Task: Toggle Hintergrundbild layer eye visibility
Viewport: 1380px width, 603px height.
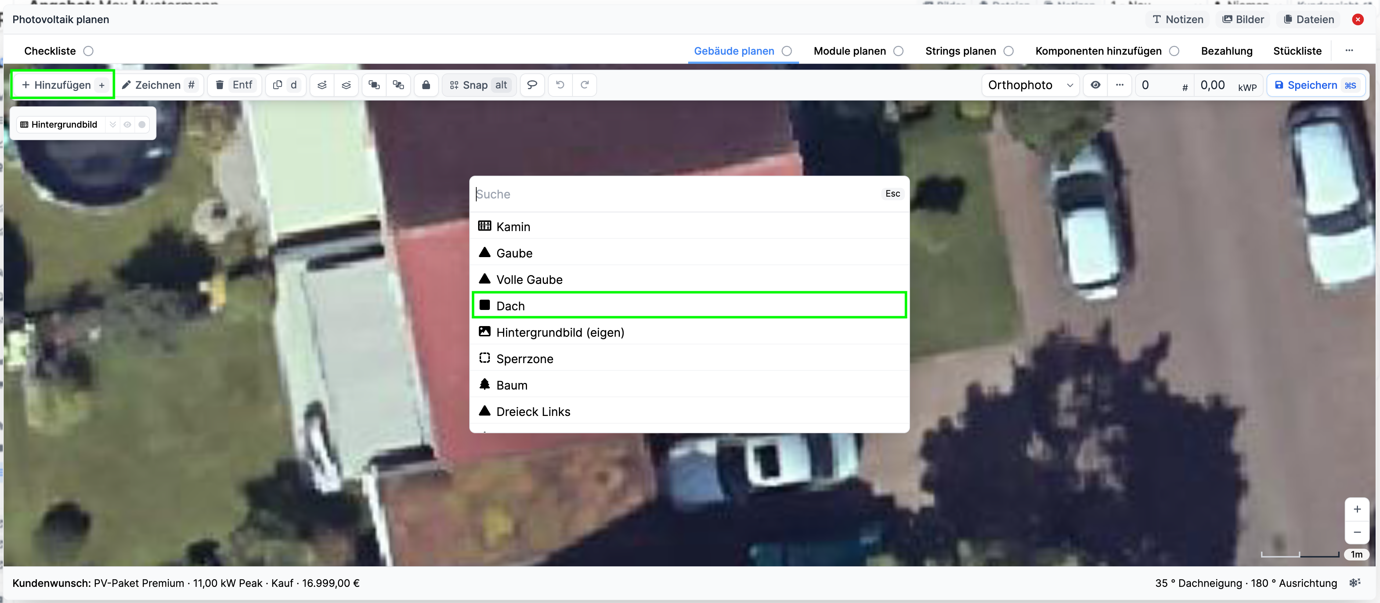Action: click(x=127, y=125)
